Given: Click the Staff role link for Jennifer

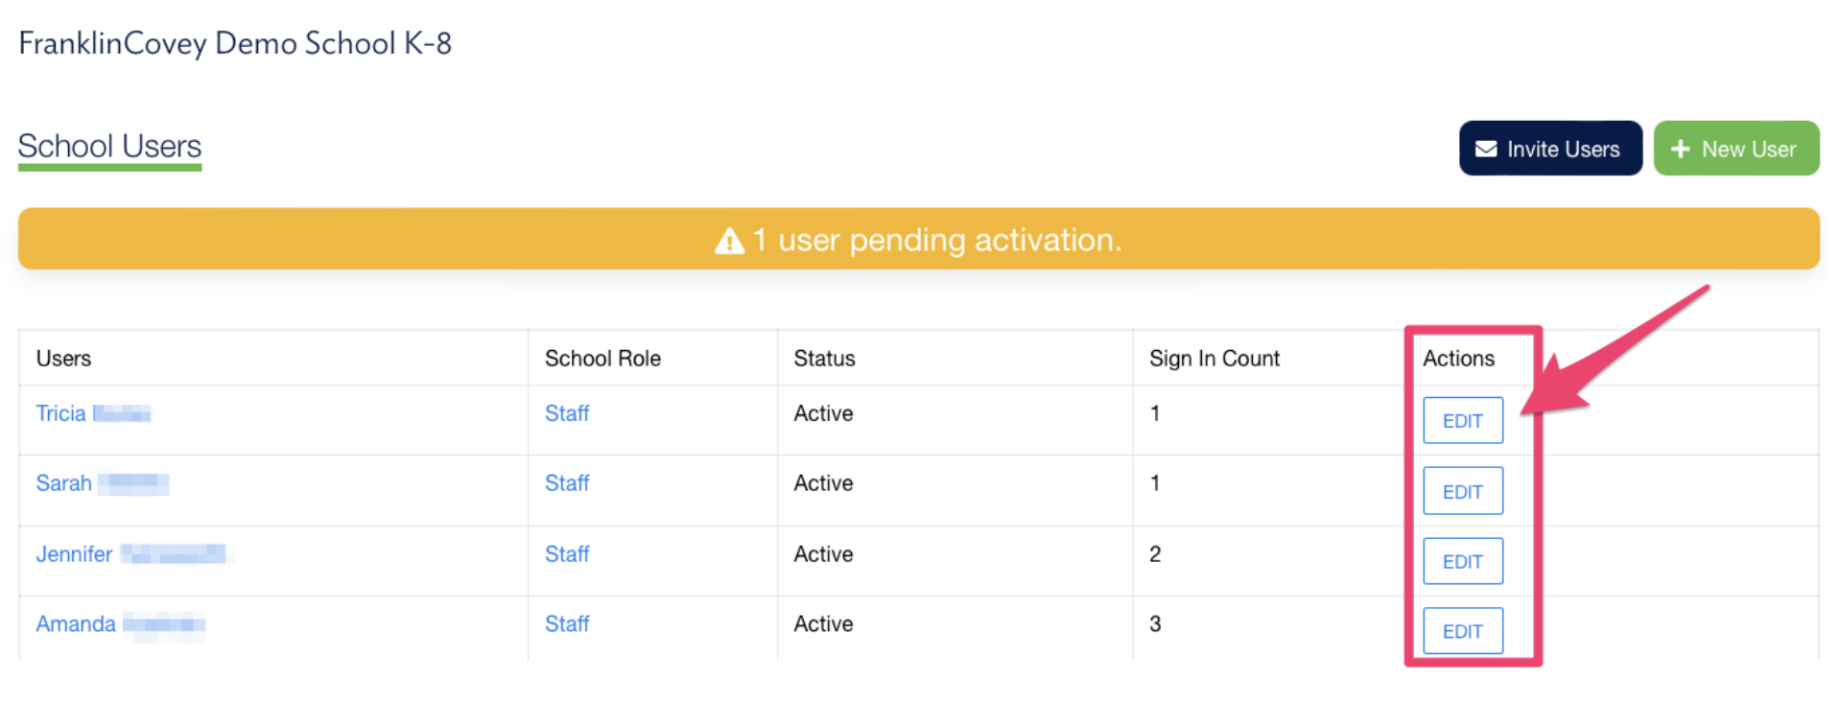Looking at the screenshot, I should click(566, 554).
